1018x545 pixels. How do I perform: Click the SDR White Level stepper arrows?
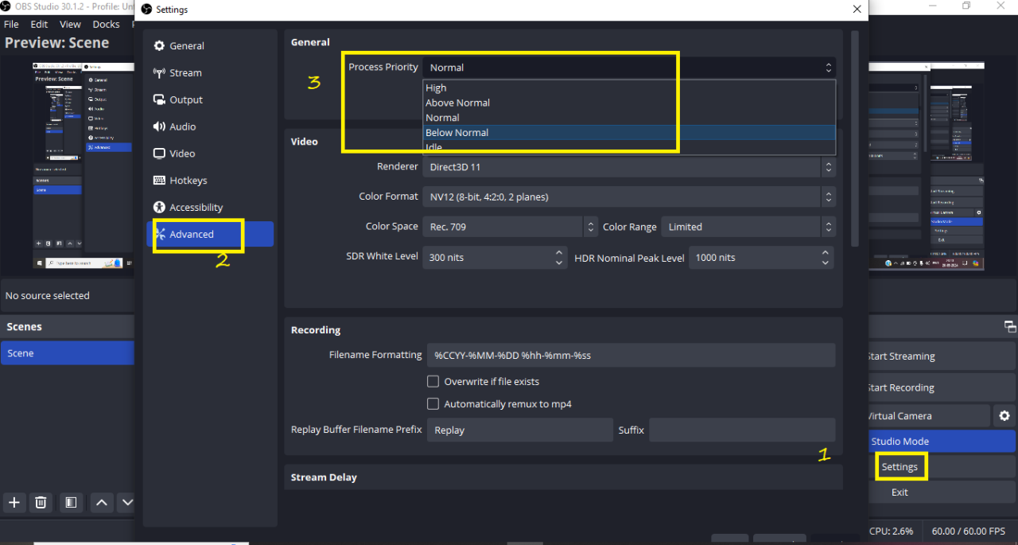click(x=558, y=257)
